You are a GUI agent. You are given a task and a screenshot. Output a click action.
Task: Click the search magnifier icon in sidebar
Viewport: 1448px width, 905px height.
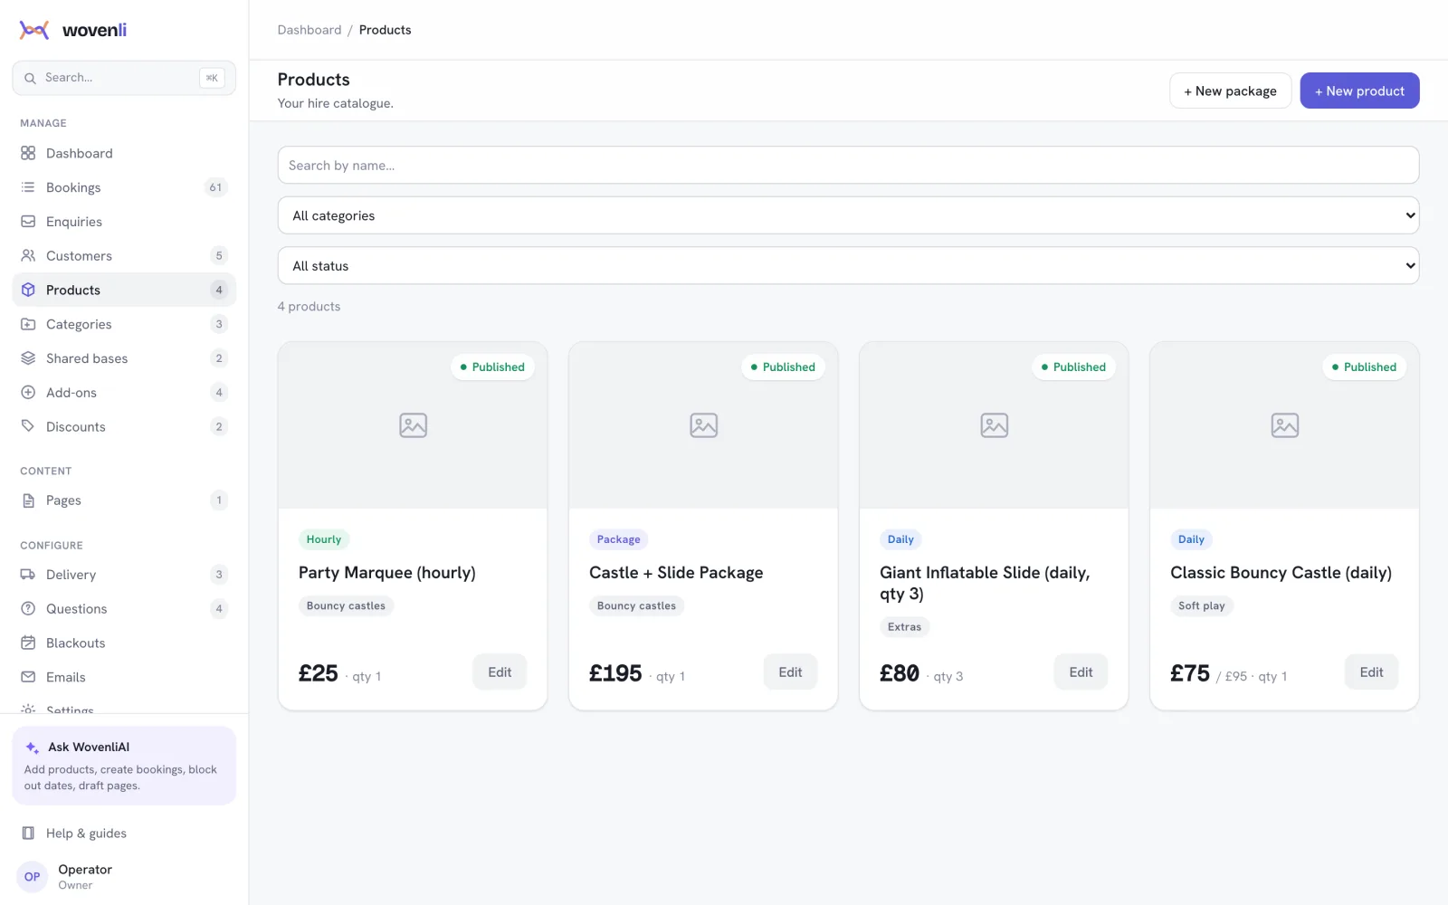(x=30, y=78)
